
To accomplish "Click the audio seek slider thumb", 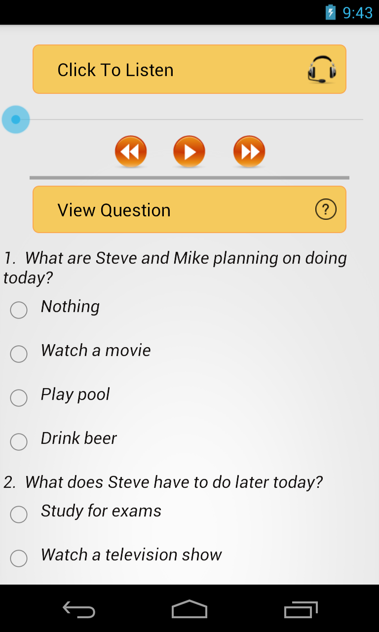I will (x=16, y=119).
